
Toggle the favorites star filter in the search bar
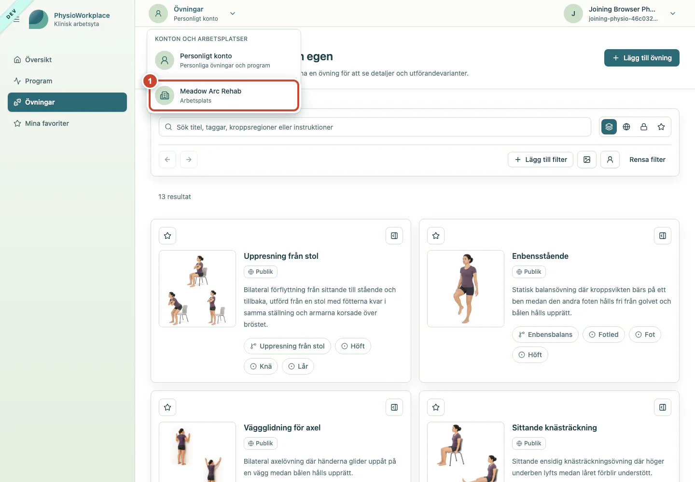661,127
